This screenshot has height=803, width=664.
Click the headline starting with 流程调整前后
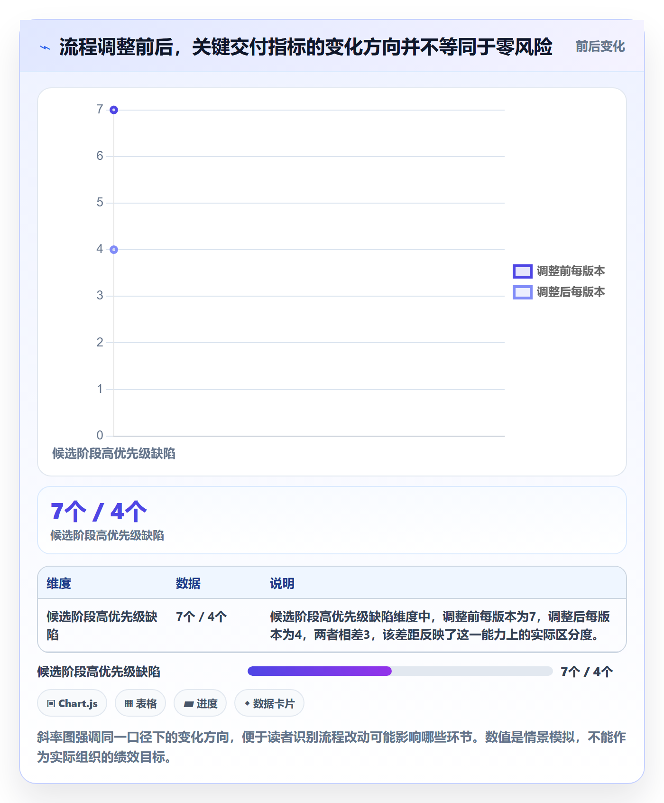[x=305, y=47]
